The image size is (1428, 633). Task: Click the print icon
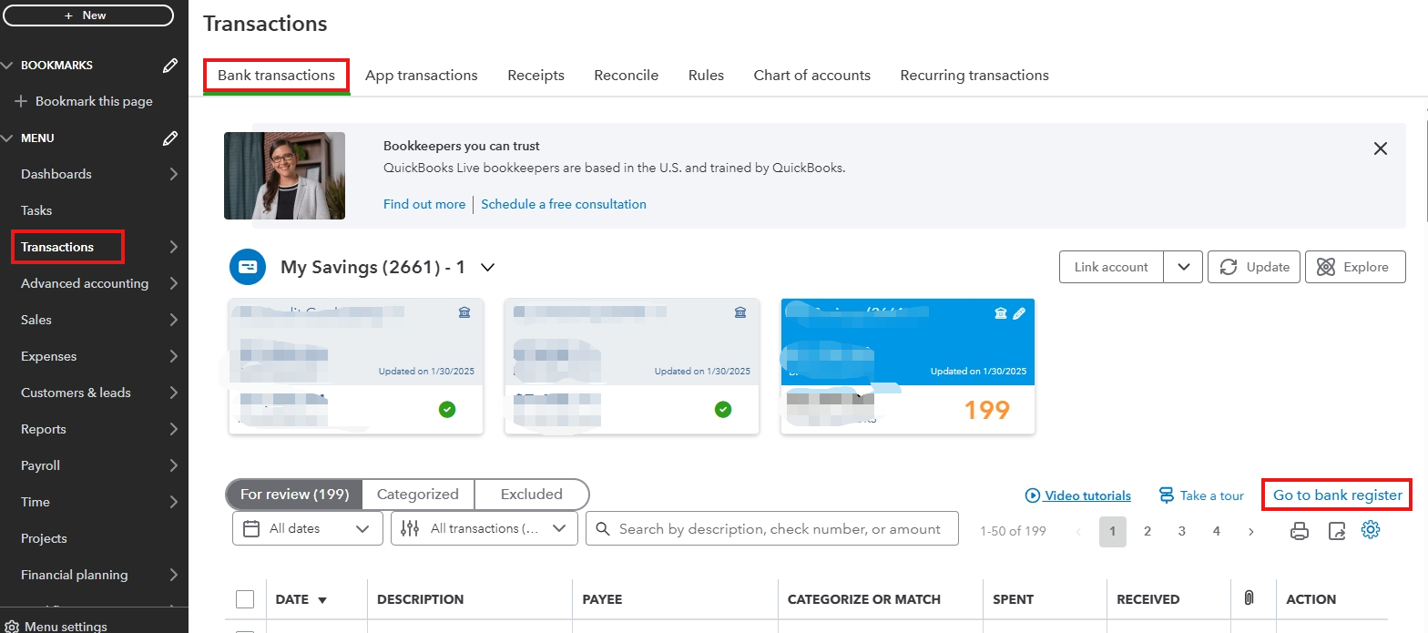[x=1300, y=531]
